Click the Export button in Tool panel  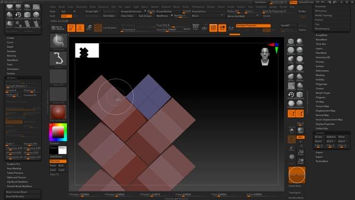319,157
